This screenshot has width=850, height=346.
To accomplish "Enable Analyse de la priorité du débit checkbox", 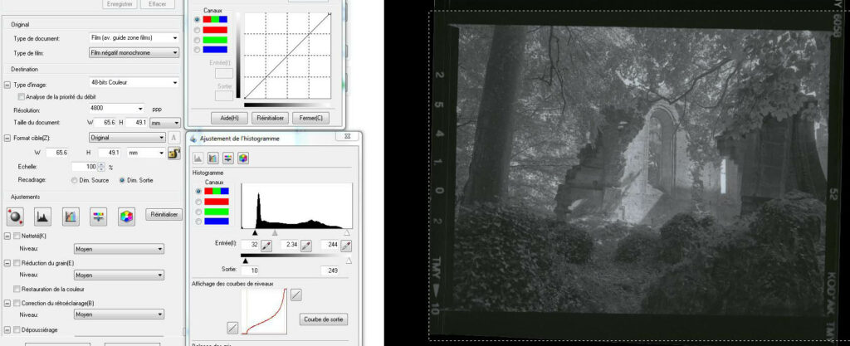I will (21, 97).
